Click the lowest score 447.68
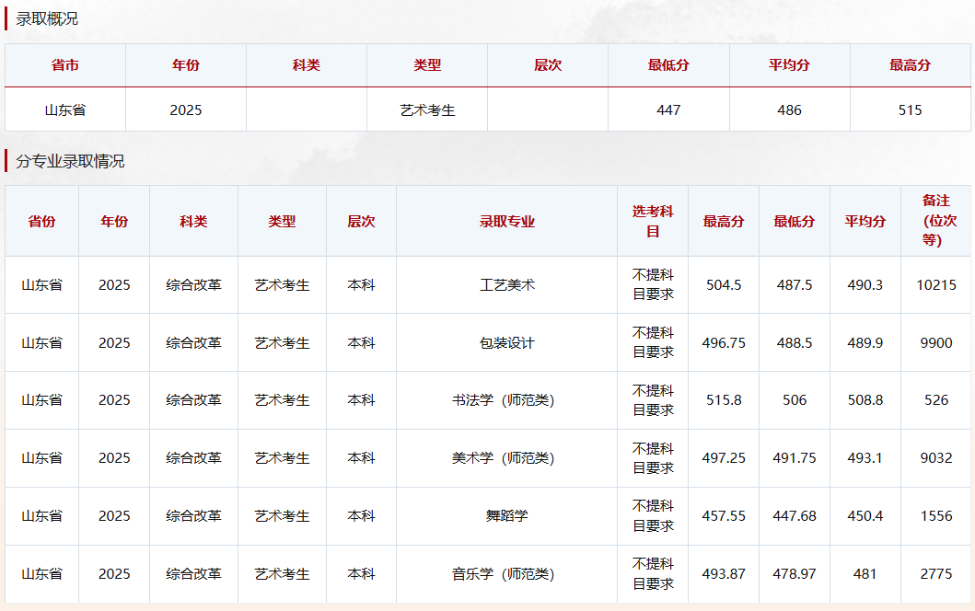Image resolution: width=975 pixels, height=611 pixels. [x=795, y=516]
